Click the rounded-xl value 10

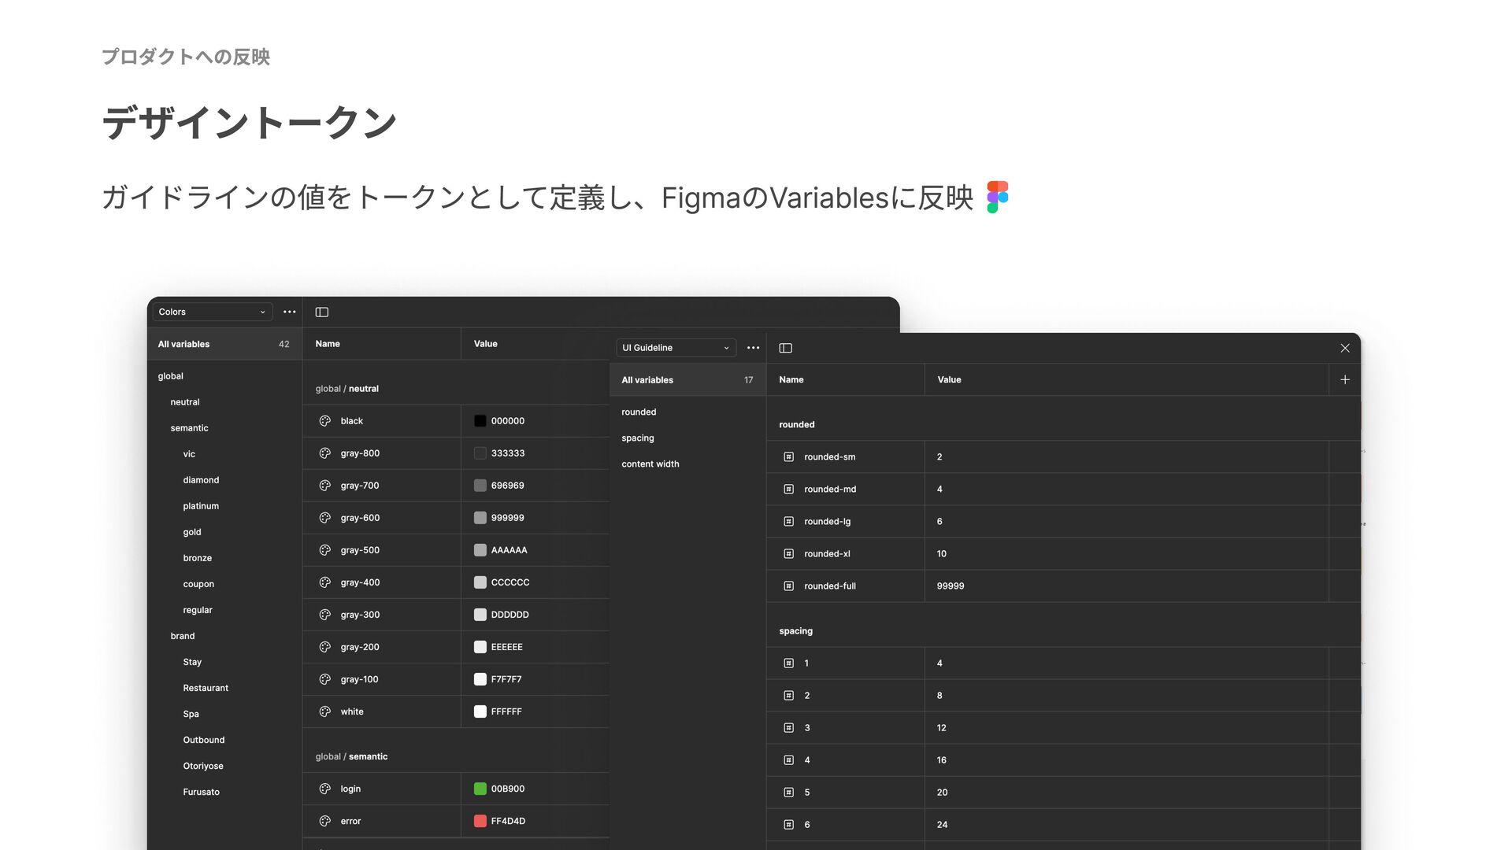(942, 553)
